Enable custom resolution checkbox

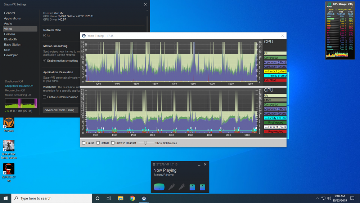45,97
